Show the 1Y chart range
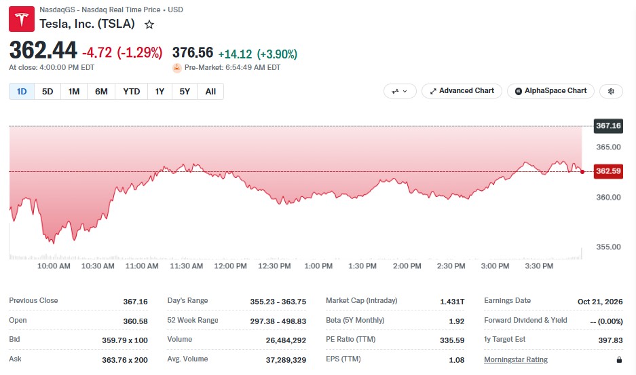636x375 pixels. pyautogui.click(x=160, y=91)
